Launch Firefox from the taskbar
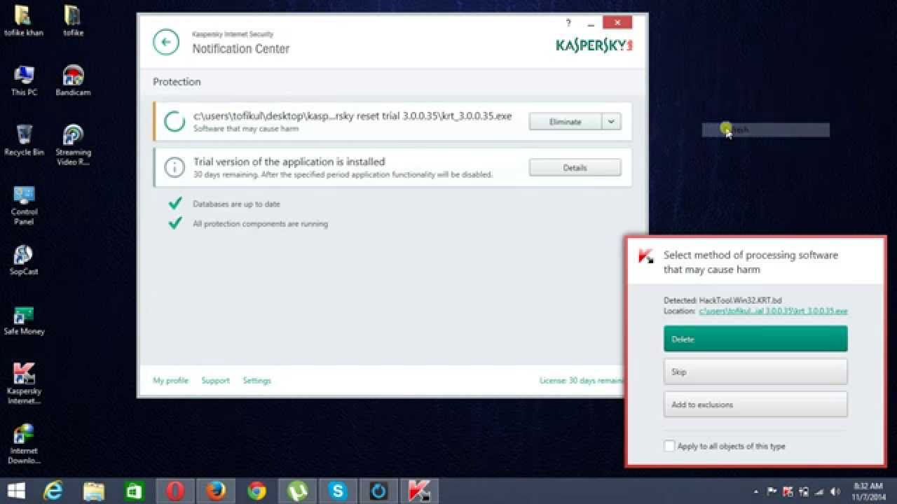Screen dimensions: 897x504 pyautogui.click(x=216, y=491)
